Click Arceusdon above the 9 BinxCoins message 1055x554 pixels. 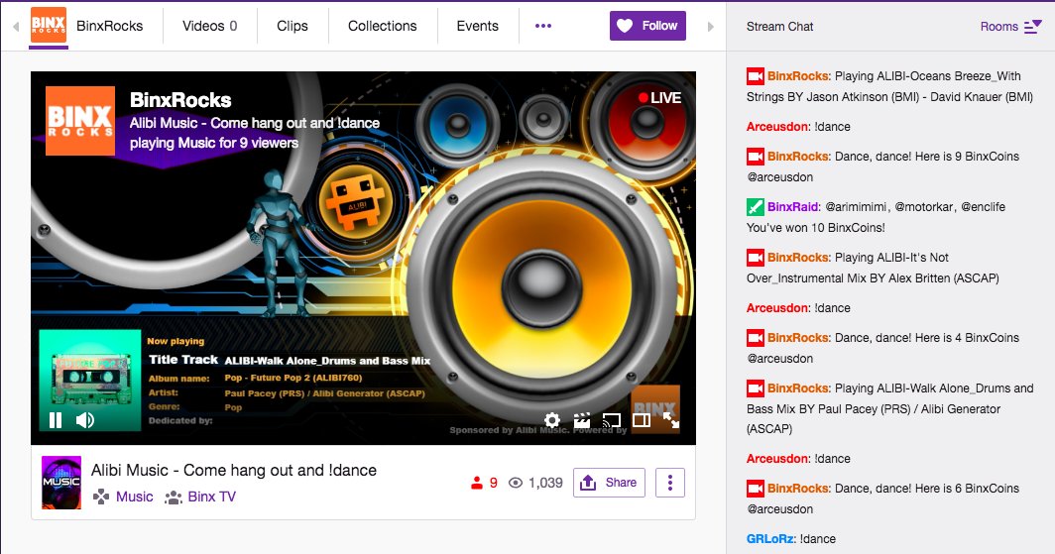pyautogui.click(x=777, y=127)
